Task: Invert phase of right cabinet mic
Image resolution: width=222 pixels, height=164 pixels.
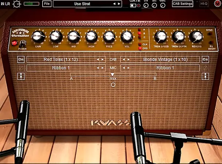Action: point(205,68)
